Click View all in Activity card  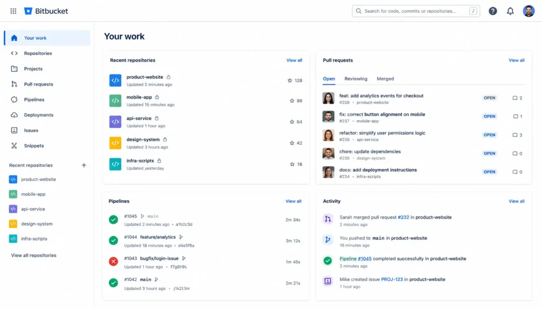point(517,201)
